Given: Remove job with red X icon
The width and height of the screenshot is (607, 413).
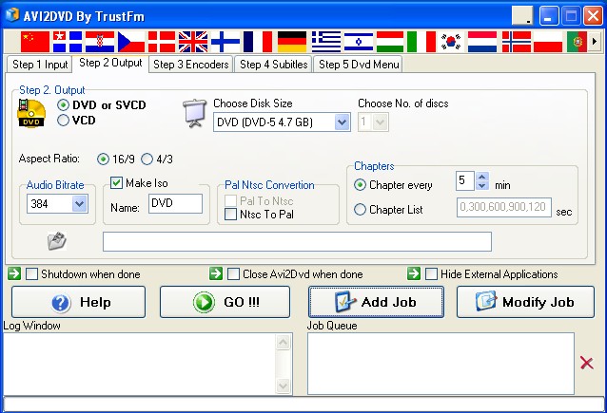Looking at the screenshot, I should tap(587, 364).
